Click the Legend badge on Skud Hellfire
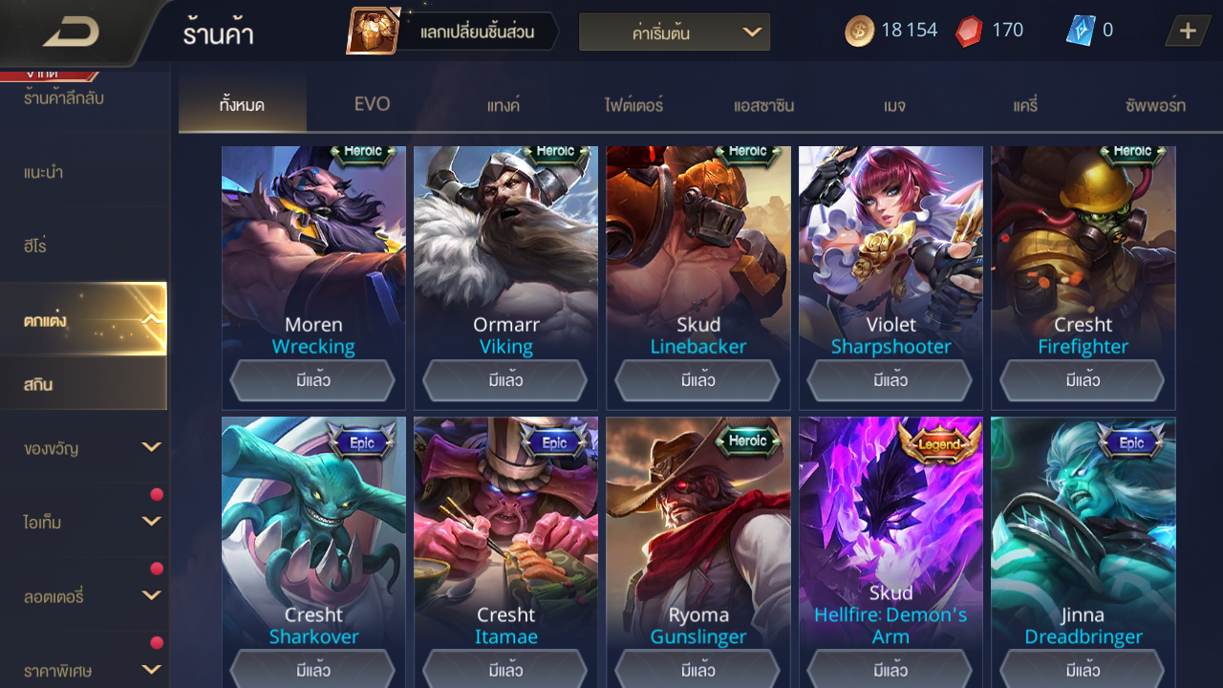 939,443
